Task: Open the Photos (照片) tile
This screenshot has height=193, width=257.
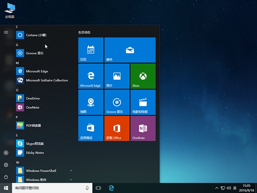Action: [116, 76]
